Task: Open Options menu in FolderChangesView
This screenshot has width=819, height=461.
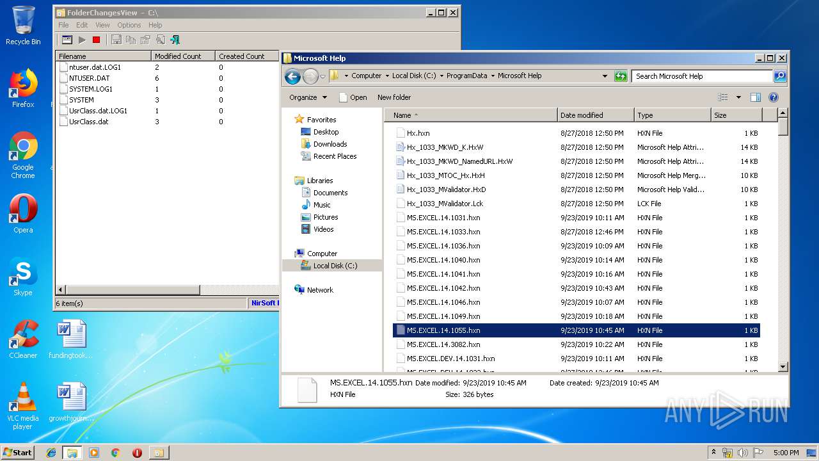Action: [129, 25]
